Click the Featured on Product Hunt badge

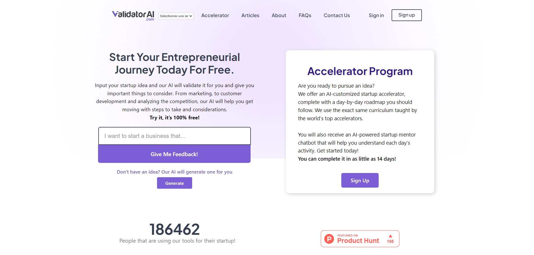pos(360,239)
